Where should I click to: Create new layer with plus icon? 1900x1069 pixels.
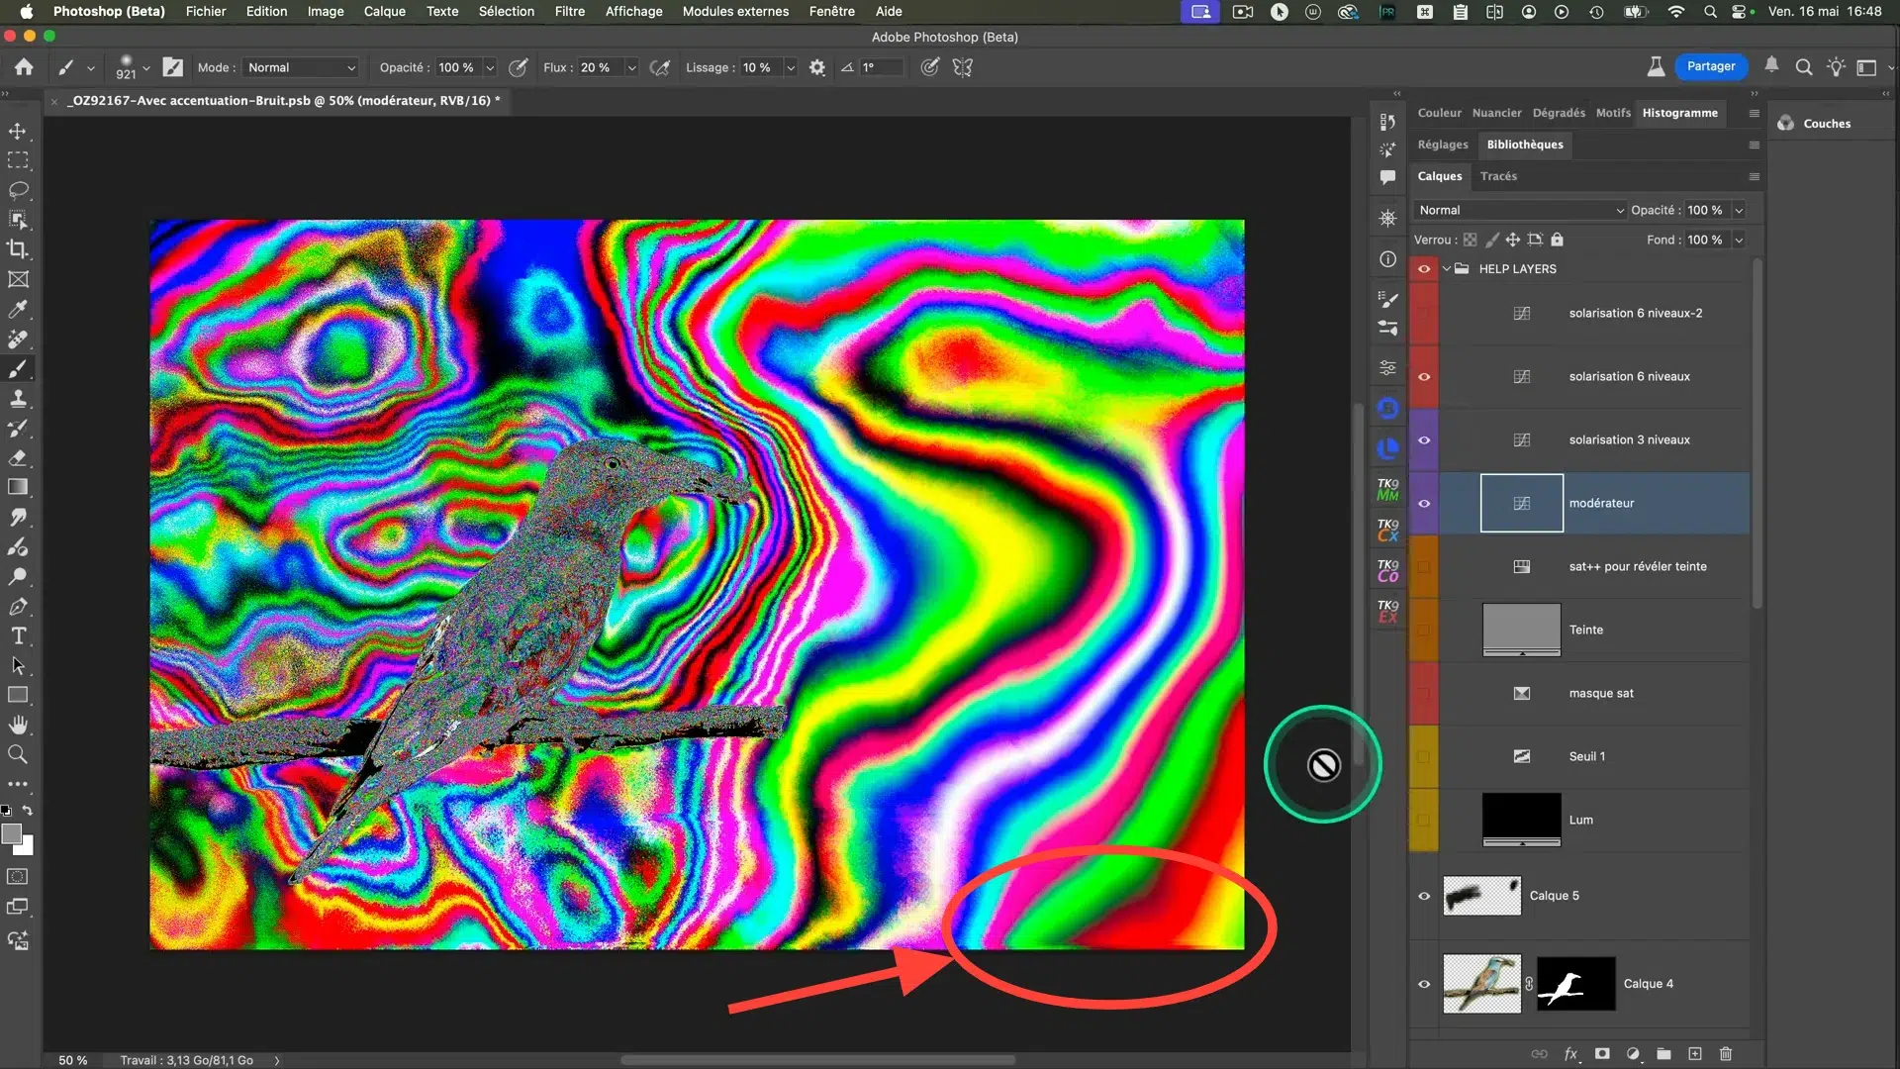pos(1695,1053)
